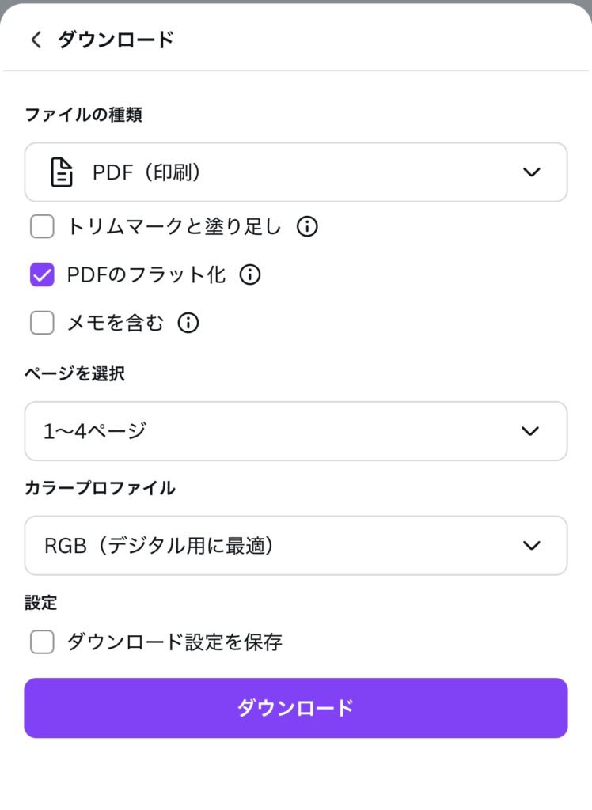
Task: Open the PDF（印刷）file type dropdown
Action: point(296,172)
